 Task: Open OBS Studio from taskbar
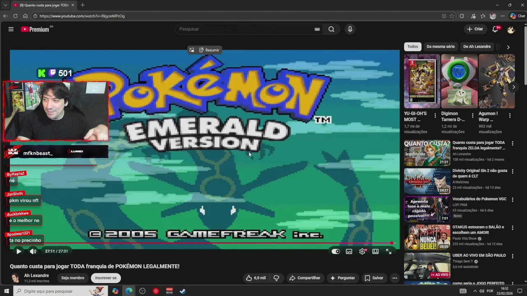[x=142, y=291]
